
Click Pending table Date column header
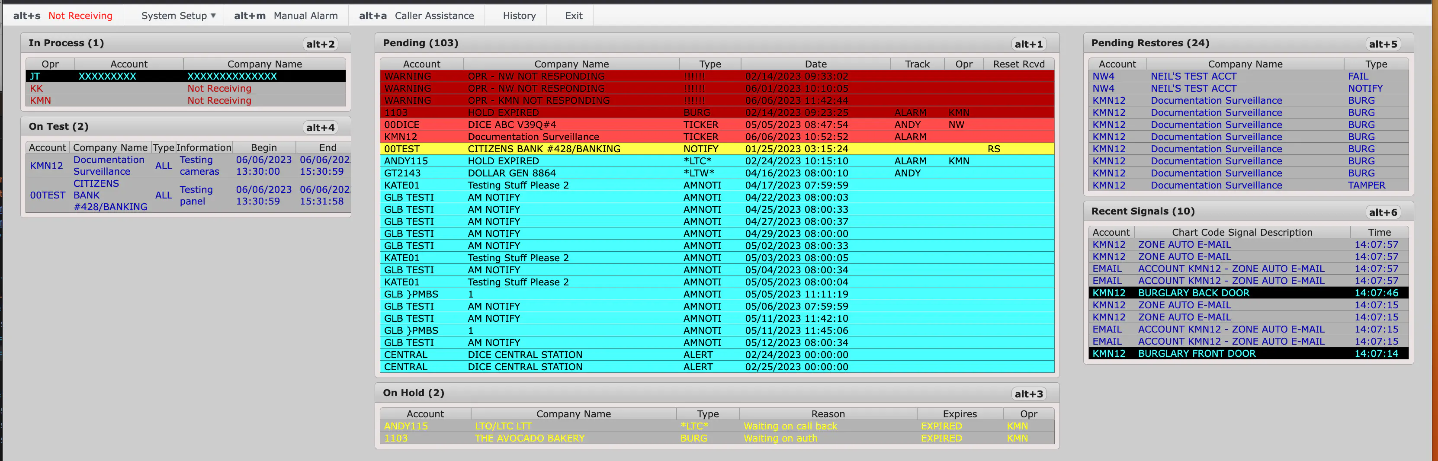pyautogui.click(x=815, y=64)
